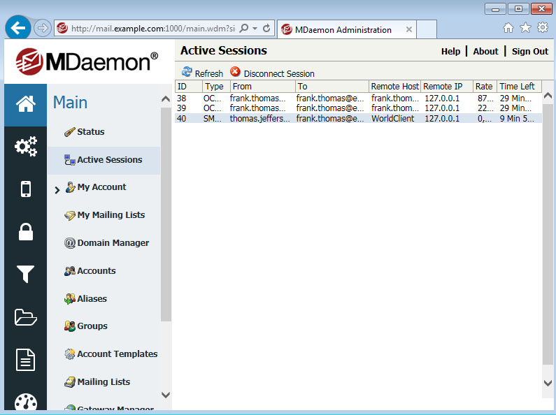Viewport: 556px width, 415px height.
Task: Click the navigation menu scroll-up chevron
Action: pyautogui.click(x=166, y=99)
